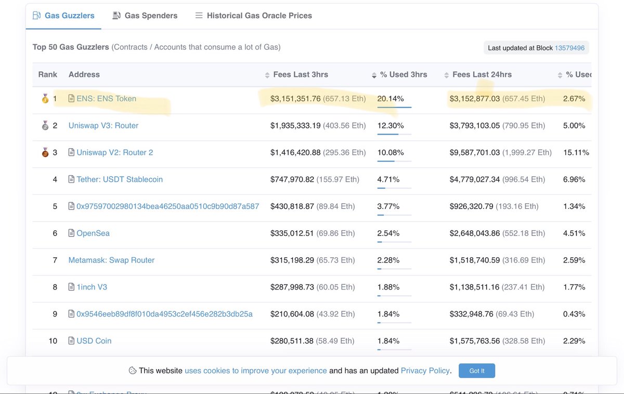The image size is (624, 394).
Task: Click contract icon beside 1inch V3
Action: tap(72, 287)
